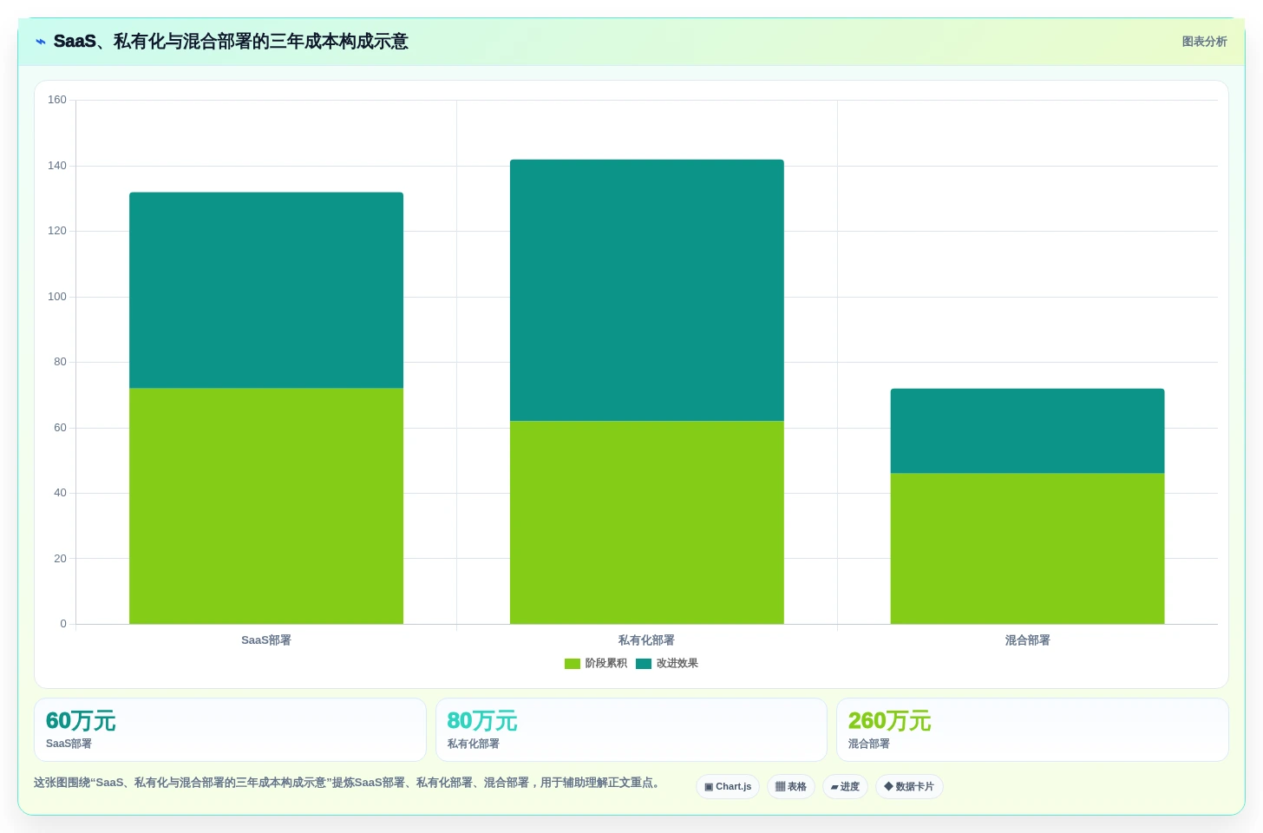Click the 80万元 value in the 私有化部署 card
This screenshot has width=1263, height=833.
(482, 721)
